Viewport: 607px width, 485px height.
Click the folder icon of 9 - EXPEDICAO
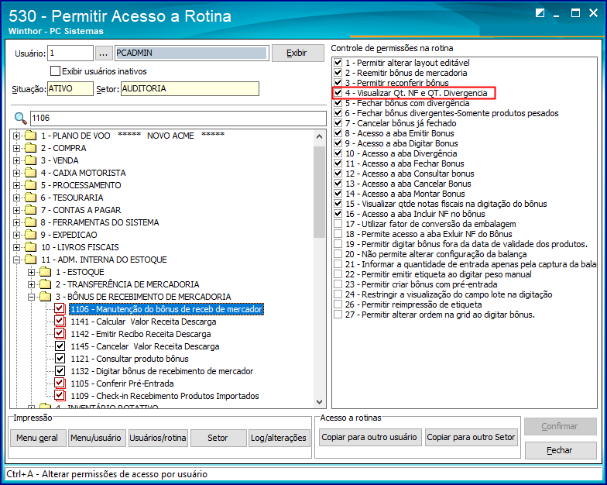[31, 235]
